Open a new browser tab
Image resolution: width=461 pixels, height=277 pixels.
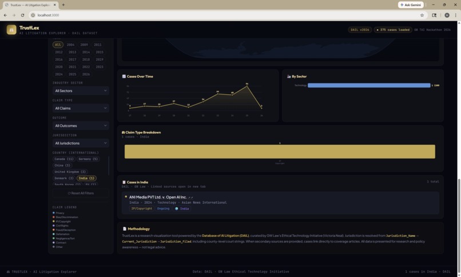pyautogui.click(x=63, y=5)
